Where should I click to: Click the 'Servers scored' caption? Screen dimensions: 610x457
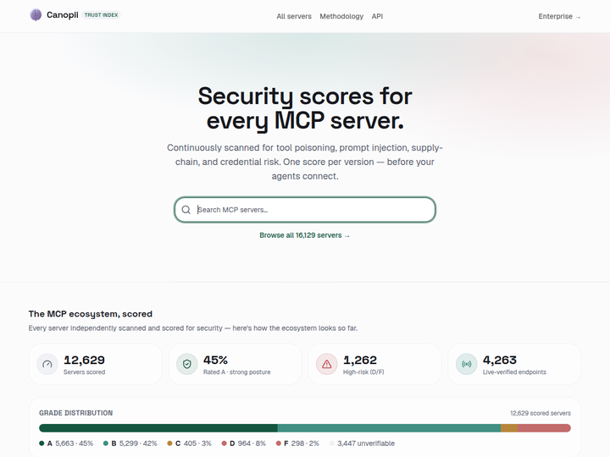[x=85, y=372]
